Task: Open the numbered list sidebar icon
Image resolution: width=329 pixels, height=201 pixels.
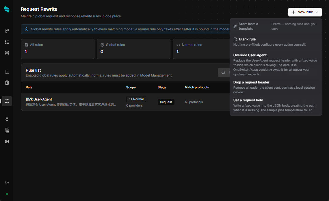Action: pos(7,42)
